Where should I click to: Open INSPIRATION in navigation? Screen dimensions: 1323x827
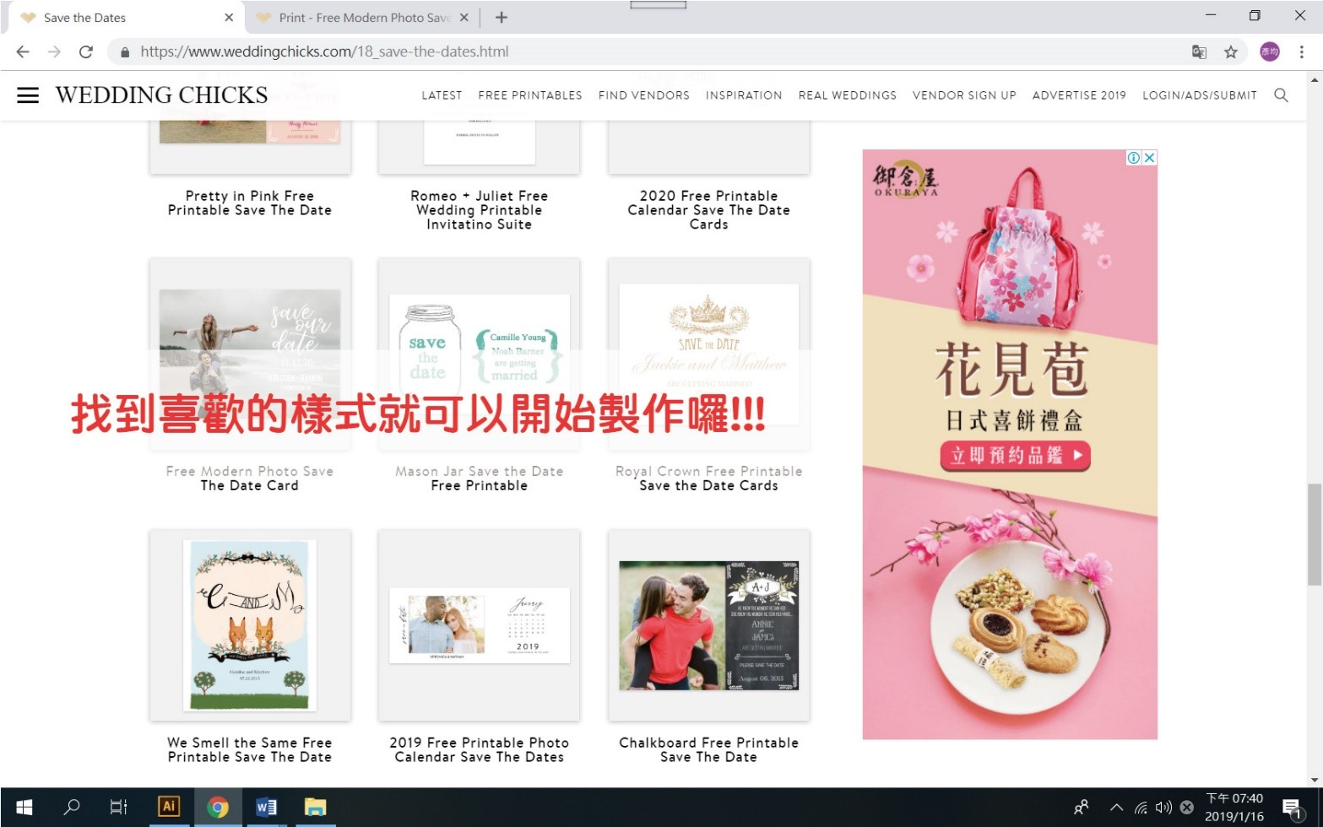(x=744, y=95)
